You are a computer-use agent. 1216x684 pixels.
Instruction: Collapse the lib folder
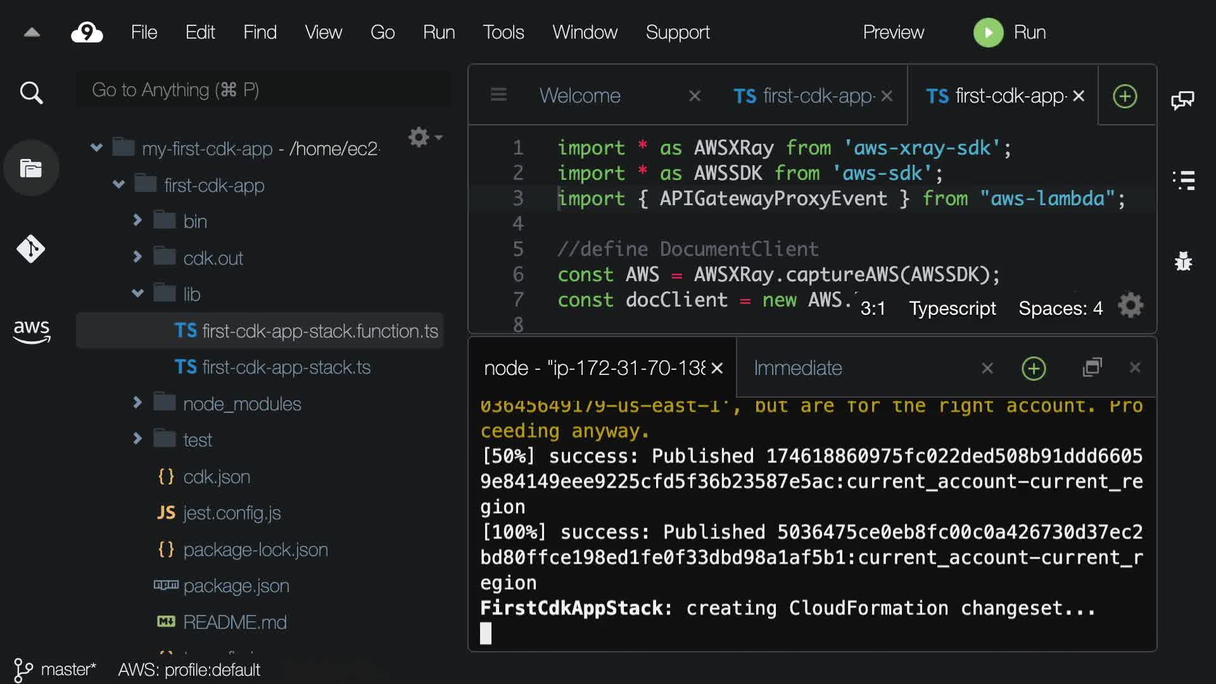[x=137, y=294]
